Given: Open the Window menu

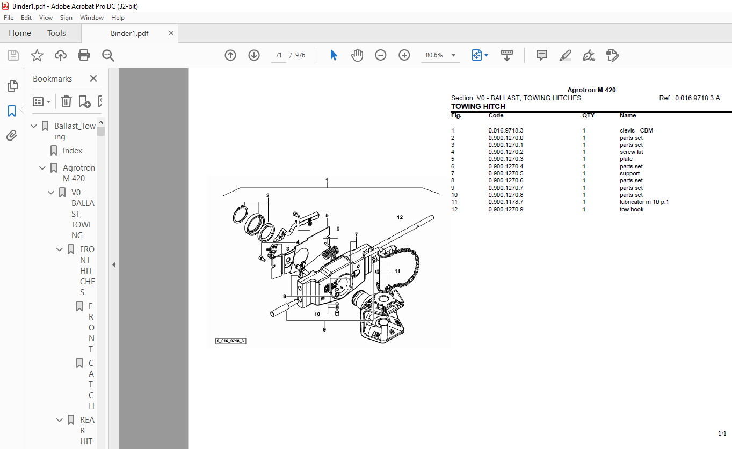Looking at the screenshot, I should tap(92, 18).
